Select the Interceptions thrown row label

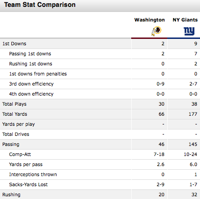click(x=33, y=174)
